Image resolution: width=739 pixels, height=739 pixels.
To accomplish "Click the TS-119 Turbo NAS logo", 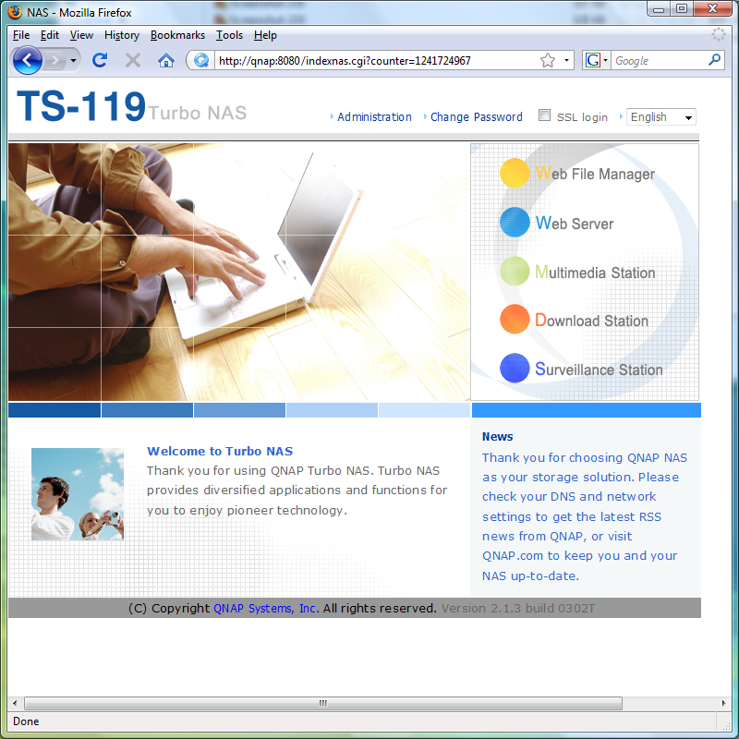I will point(131,106).
